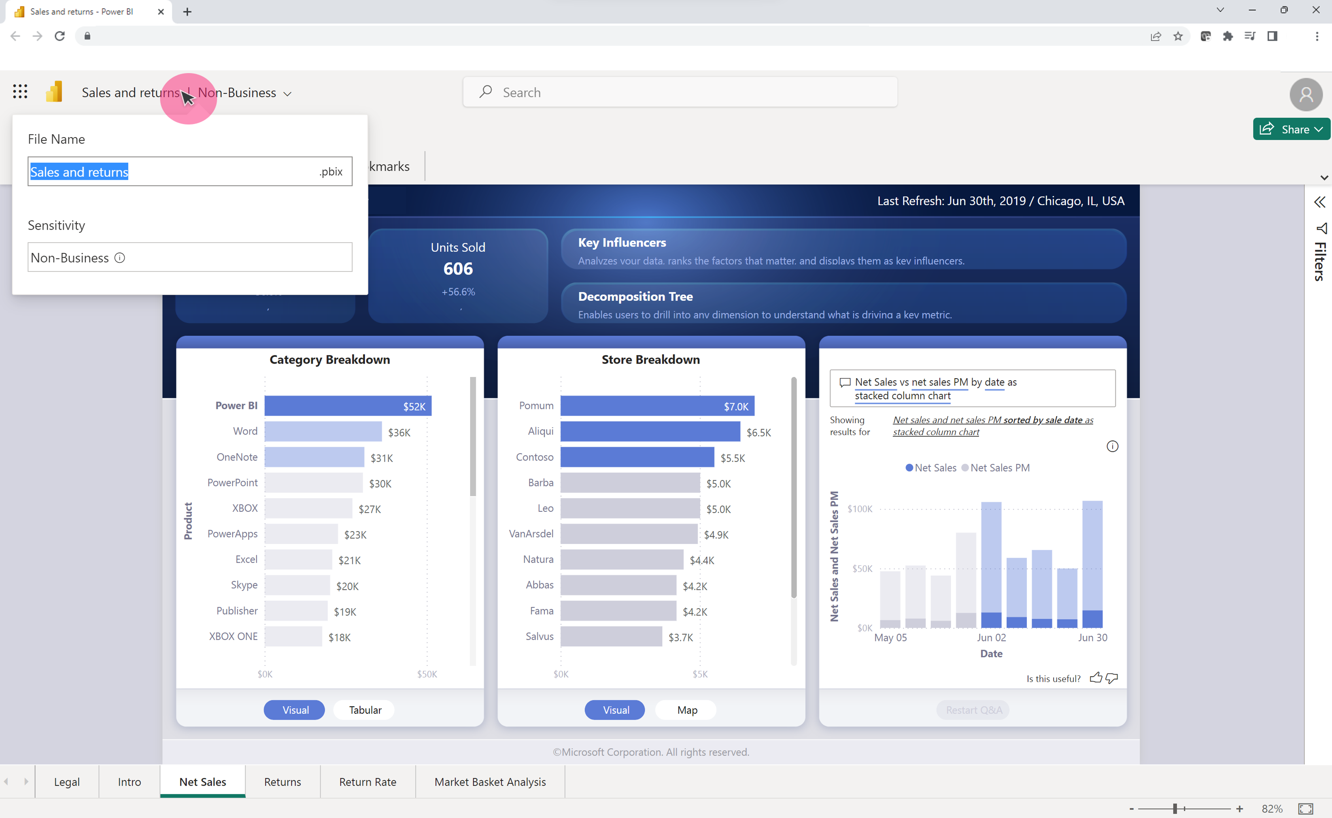Viewport: 1332px width, 818px height.
Task: Toggle the Net Sales PM legend item
Action: (995, 467)
